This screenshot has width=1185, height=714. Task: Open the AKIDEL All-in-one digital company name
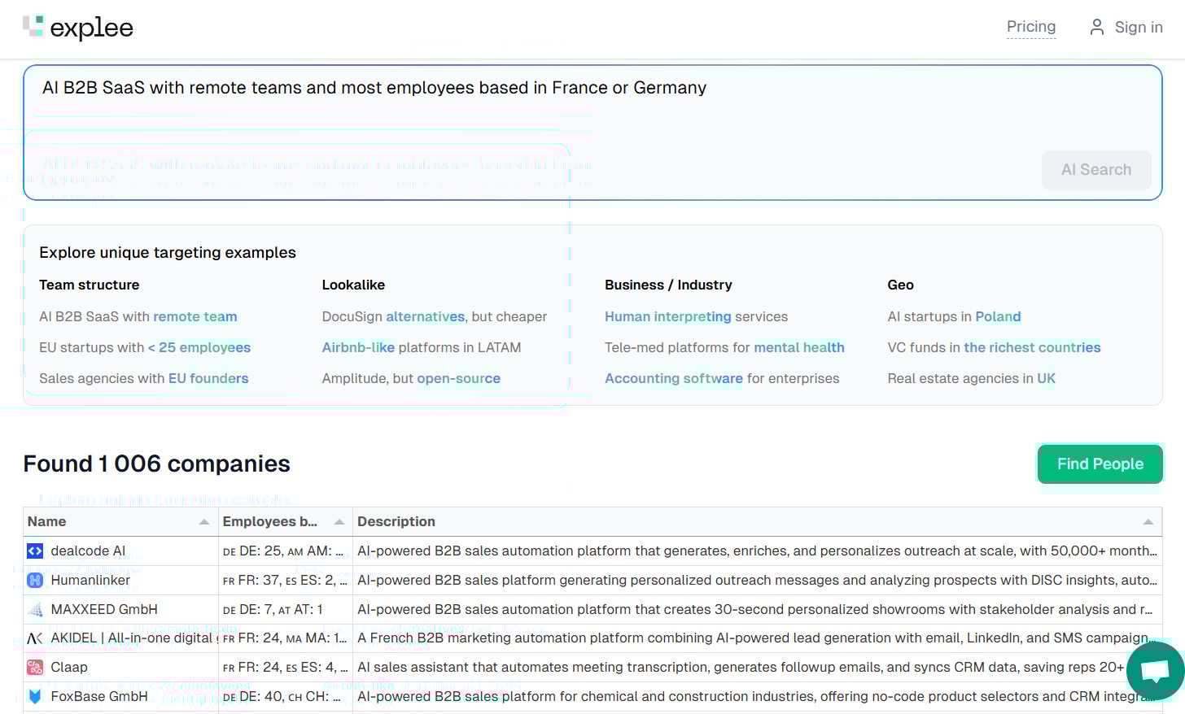(134, 638)
